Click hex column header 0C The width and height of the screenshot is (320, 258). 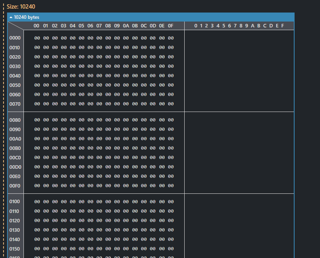144,26
